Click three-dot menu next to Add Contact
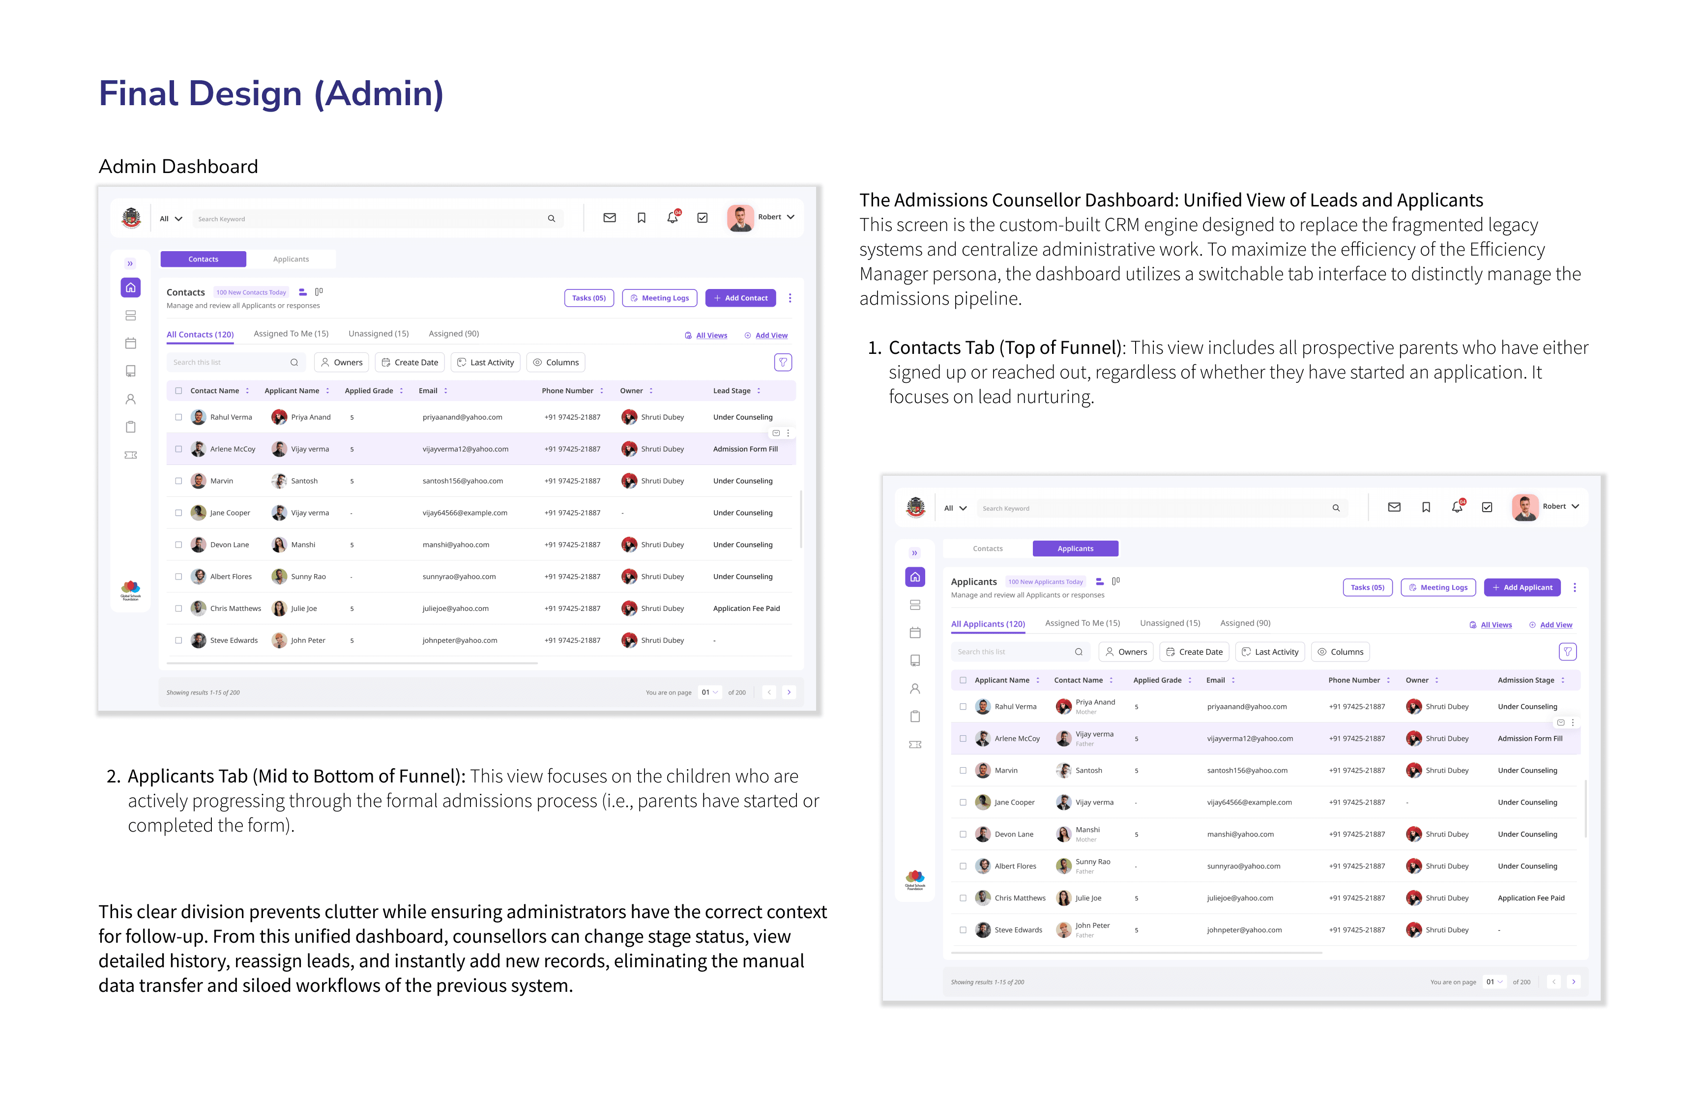This screenshot has width=1699, height=1098. coord(789,298)
